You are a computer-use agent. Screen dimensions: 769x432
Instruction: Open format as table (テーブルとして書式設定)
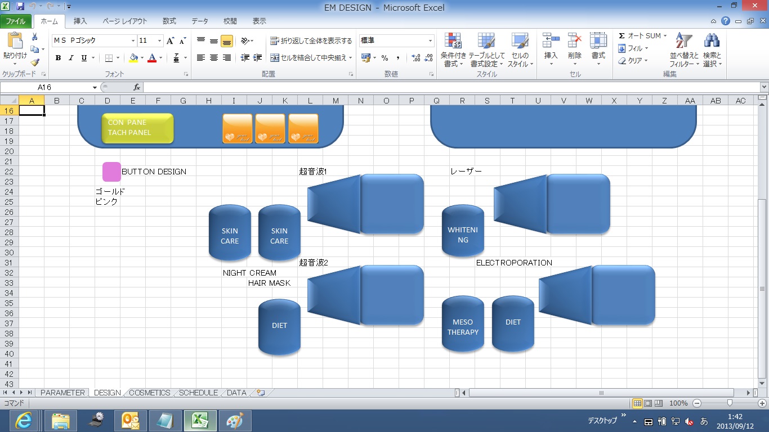pos(487,49)
